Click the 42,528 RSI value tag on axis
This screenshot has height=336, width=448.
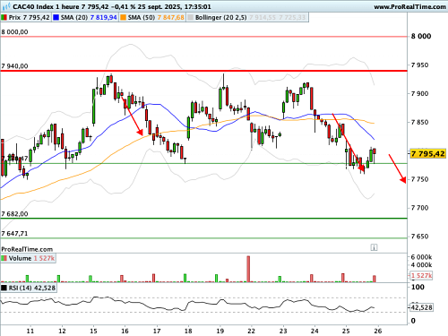pyautogui.click(x=421, y=307)
